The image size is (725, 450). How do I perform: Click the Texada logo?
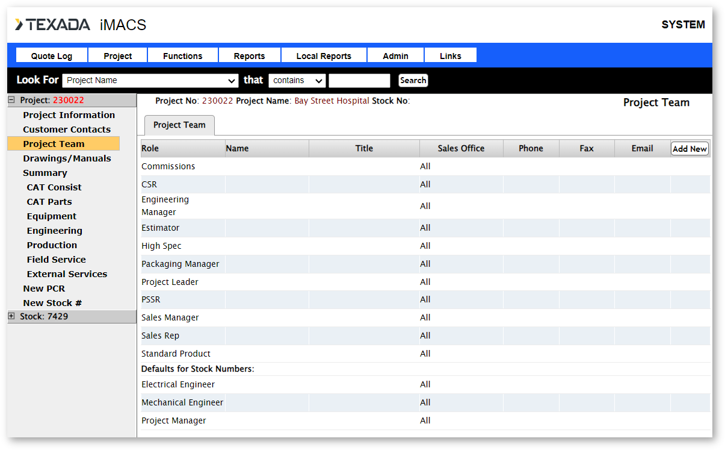pos(53,25)
